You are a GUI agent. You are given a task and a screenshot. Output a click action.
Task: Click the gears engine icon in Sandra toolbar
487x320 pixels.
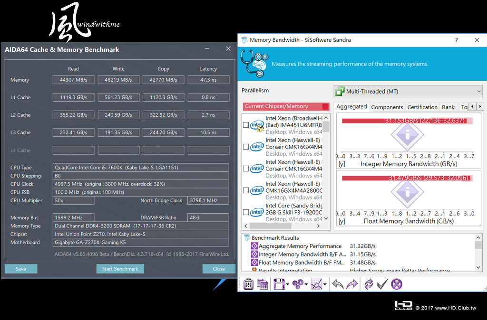[298, 284]
